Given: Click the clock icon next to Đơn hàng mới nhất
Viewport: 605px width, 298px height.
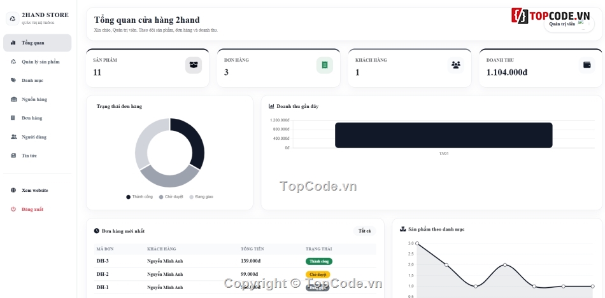Looking at the screenshot, I should click(x=96, y=231).
